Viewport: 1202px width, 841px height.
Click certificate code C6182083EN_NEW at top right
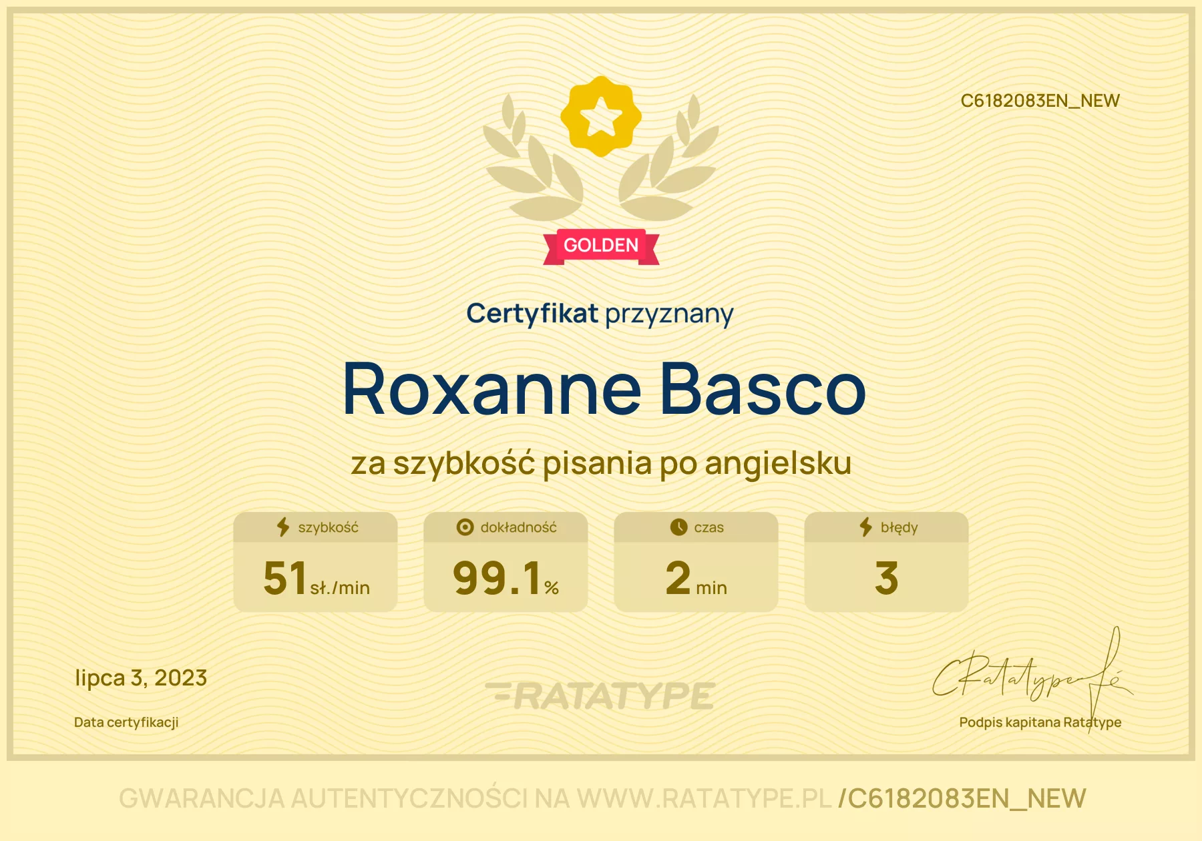click(1040, 101)
